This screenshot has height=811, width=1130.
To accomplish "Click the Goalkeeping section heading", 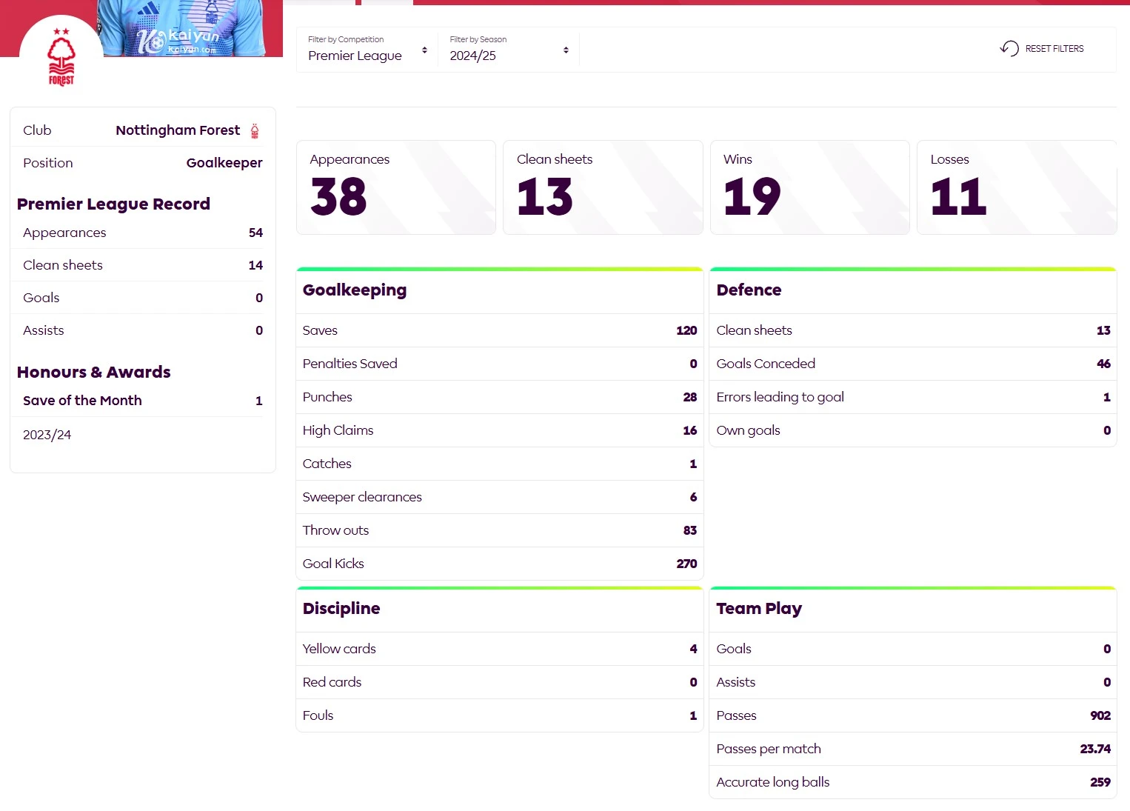I will (355, 290).
